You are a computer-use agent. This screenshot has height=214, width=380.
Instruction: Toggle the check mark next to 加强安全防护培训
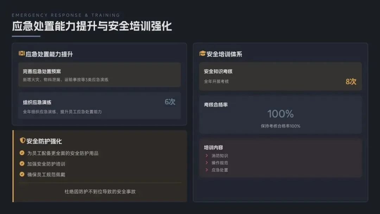point(22,164)
